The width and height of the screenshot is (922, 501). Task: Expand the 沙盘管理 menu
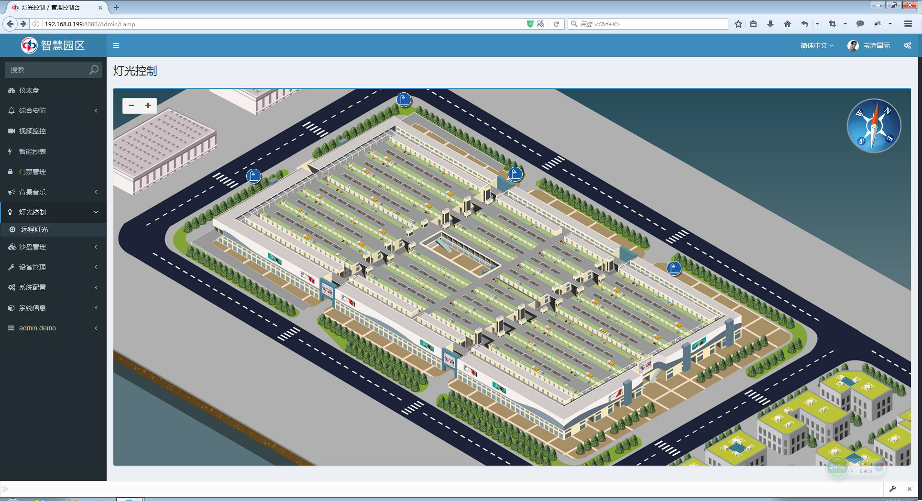click(53, 247)
